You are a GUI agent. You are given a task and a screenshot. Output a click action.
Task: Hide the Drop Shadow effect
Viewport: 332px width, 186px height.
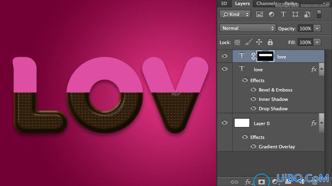253,108
